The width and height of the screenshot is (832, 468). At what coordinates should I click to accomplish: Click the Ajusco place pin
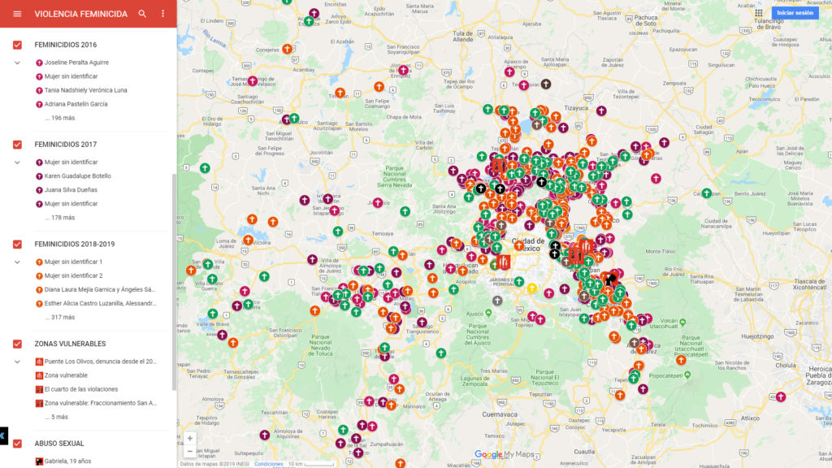click(488, 313)
